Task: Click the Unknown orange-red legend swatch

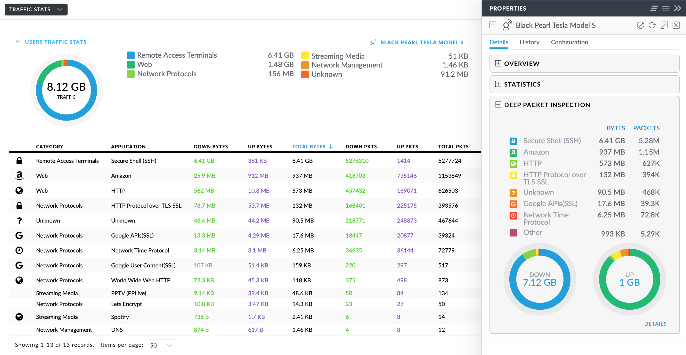Action: coord(305,74)
